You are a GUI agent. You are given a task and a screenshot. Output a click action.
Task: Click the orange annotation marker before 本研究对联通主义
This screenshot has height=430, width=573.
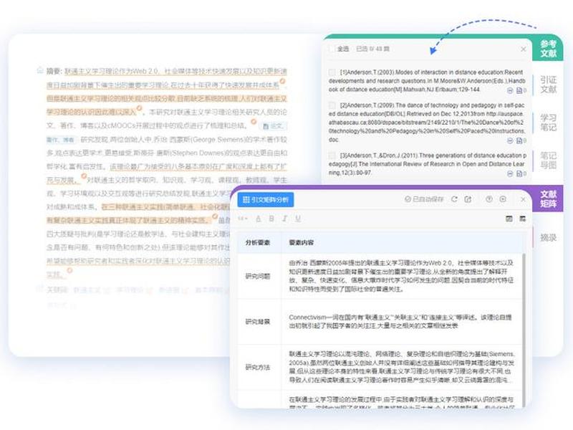pos(139,108)
